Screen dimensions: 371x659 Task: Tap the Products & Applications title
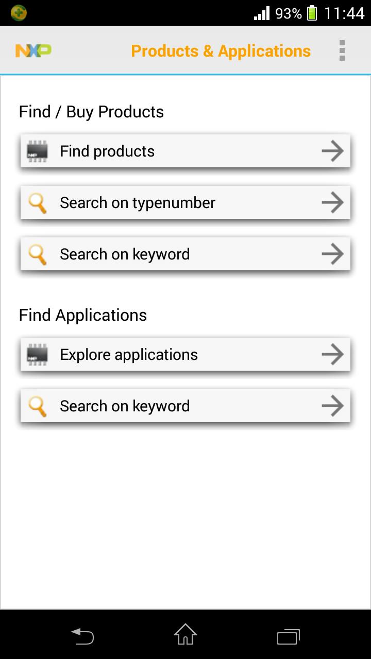[221, 51]
